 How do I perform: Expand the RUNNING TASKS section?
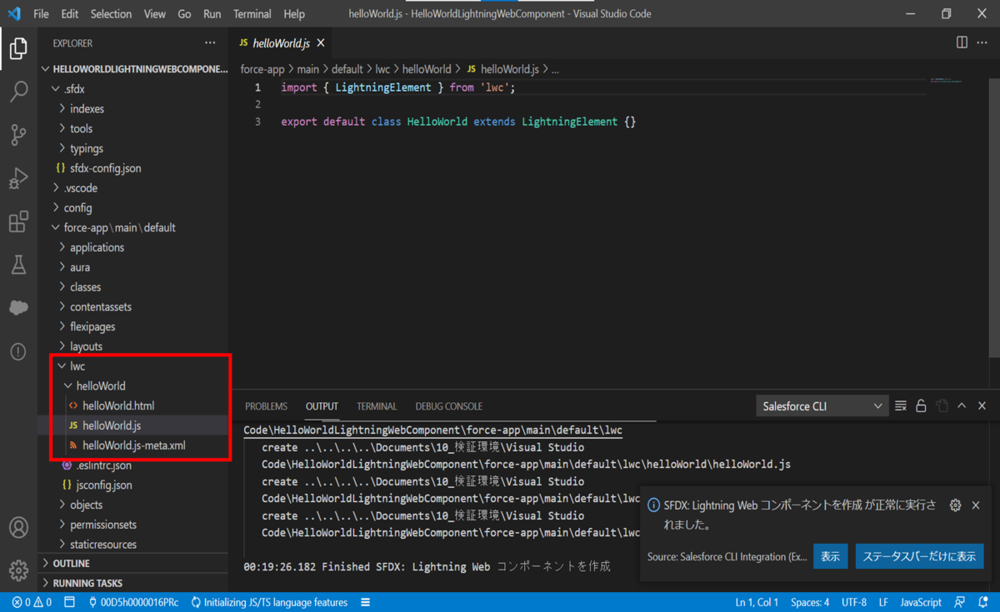tap(133, 583)
